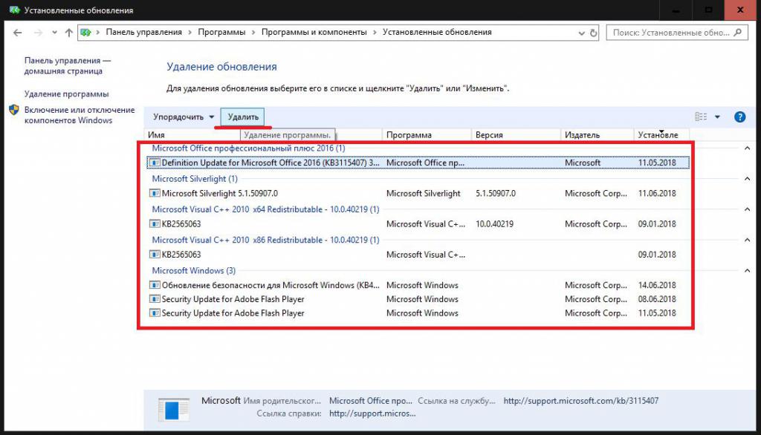The height and width of the screenshot is (435, 761).
Task: Open the address bar history dropdown
Action: pyautogui.click(x=581, y=33)
